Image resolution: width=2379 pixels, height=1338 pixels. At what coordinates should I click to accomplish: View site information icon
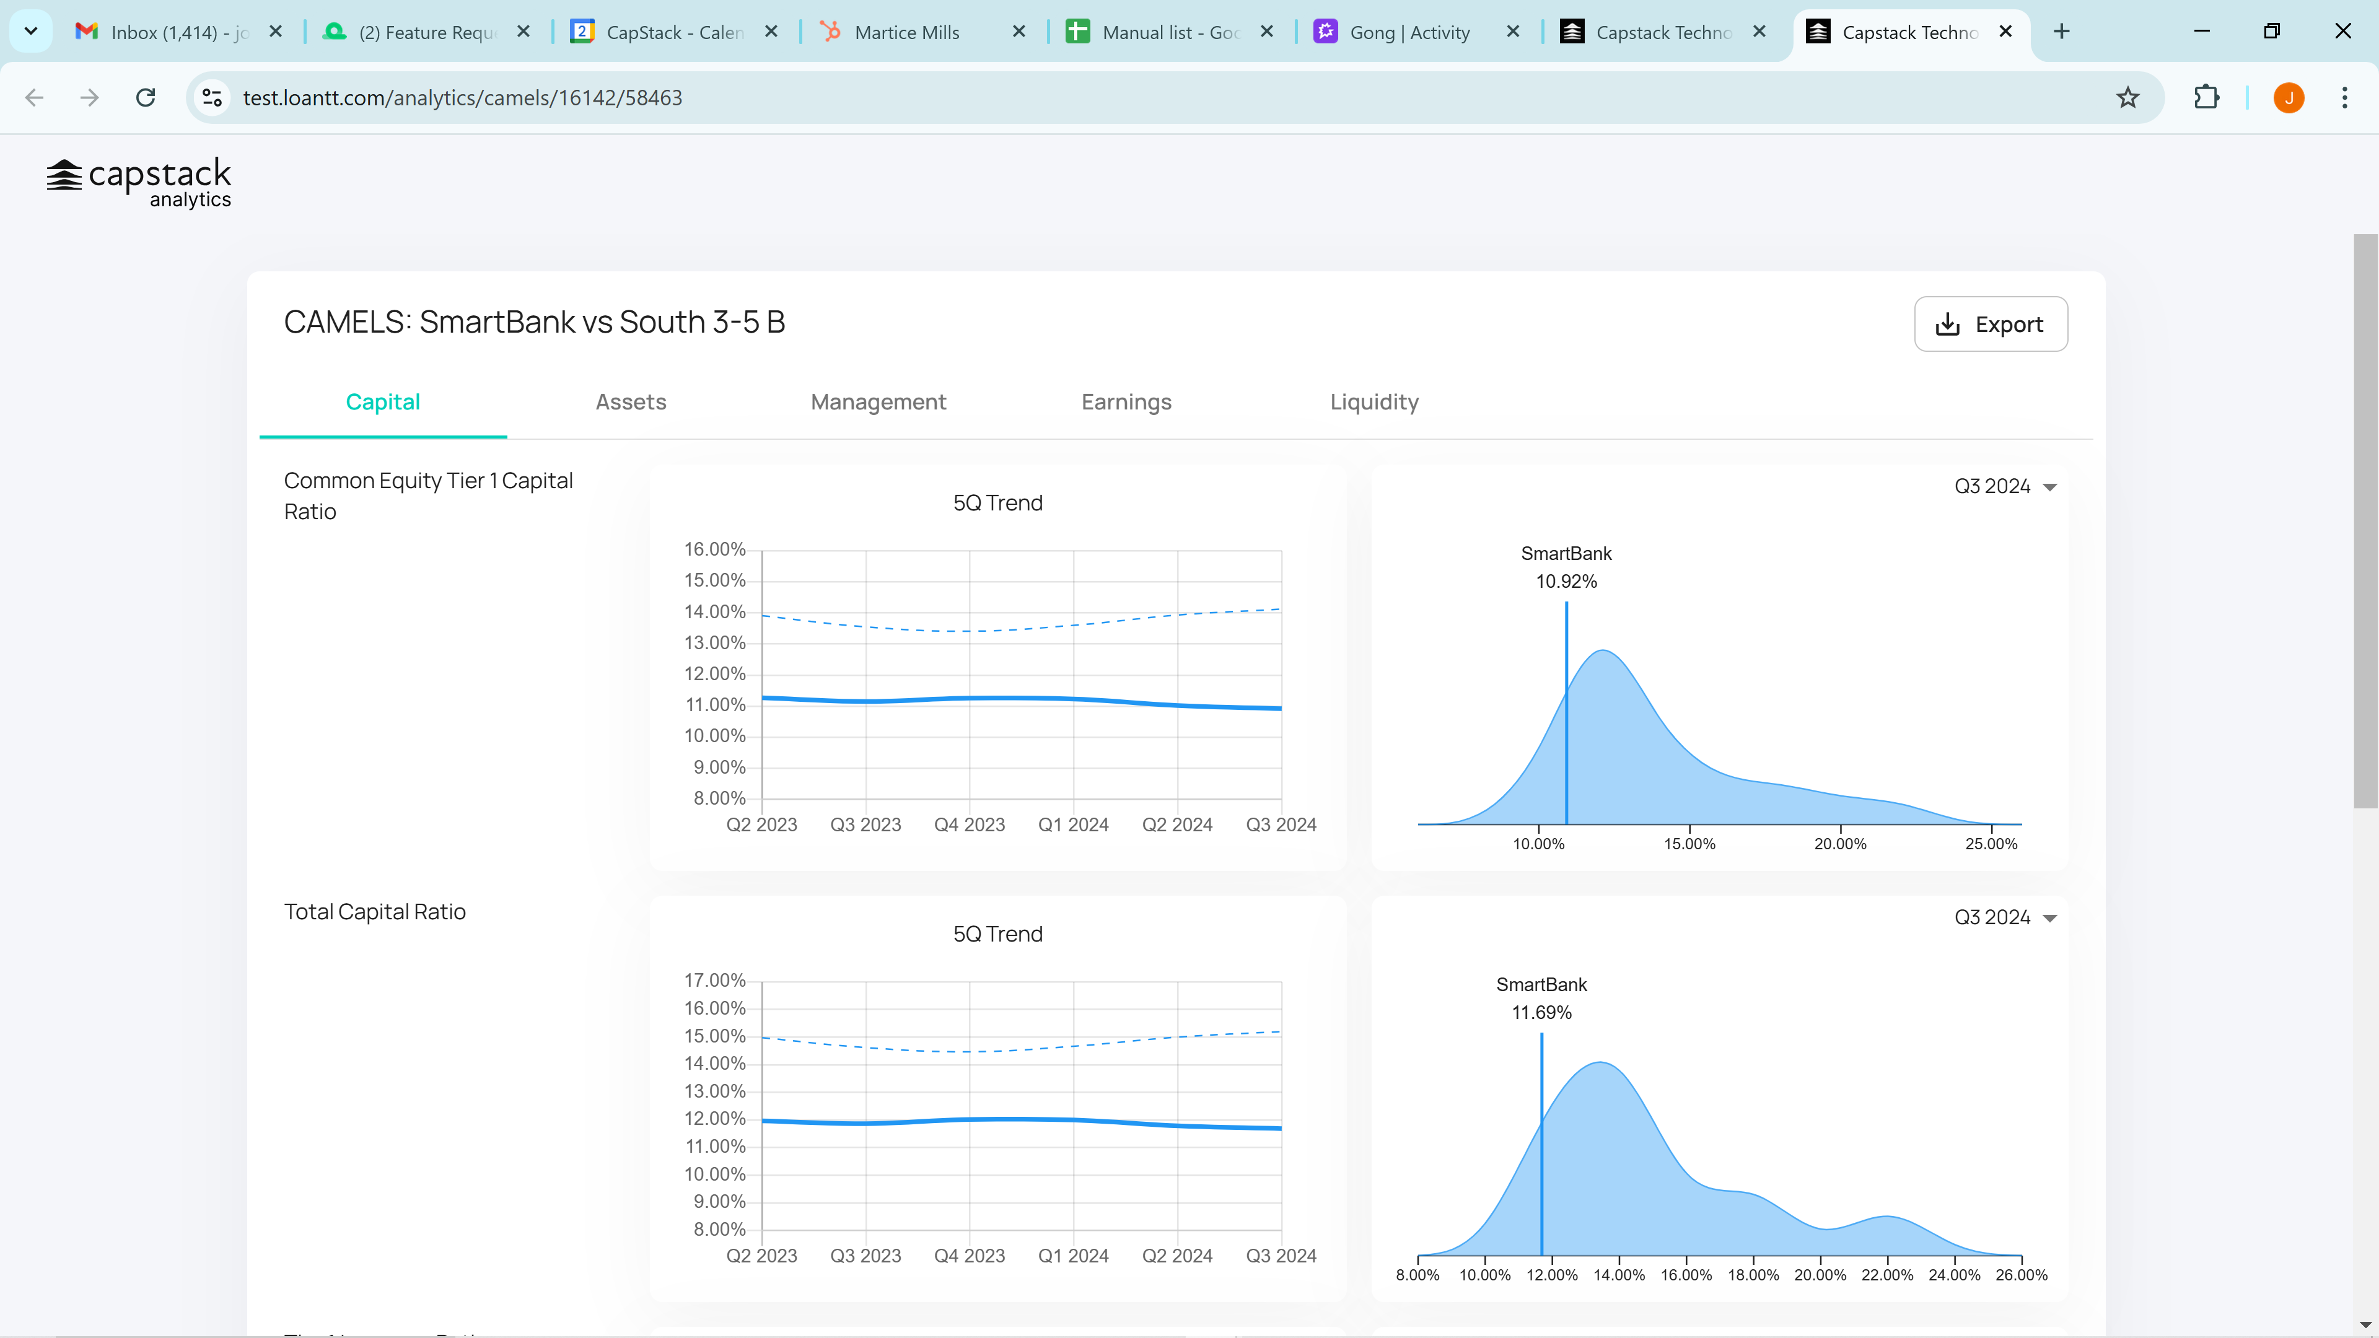click(x=212, y=98)
